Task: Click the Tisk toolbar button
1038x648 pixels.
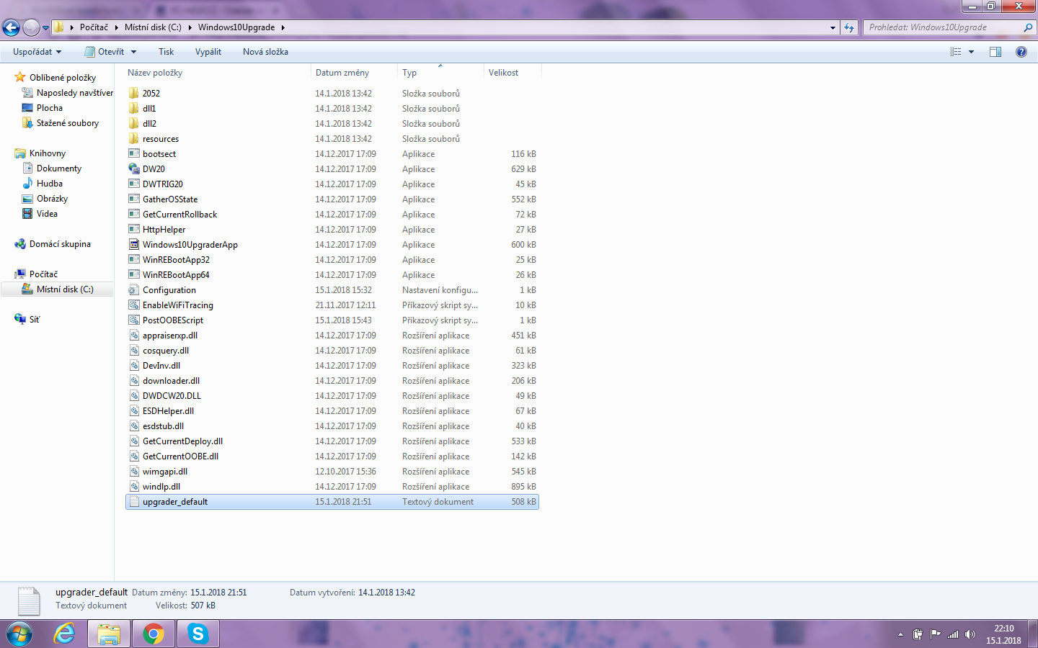Action: pos(166,52)
